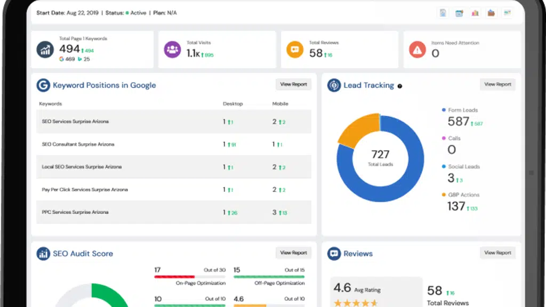Click desktop rank for SEO Consultant Surprise Arizona
This screenshot has height=307, width=546.
[x=224, y=144]
